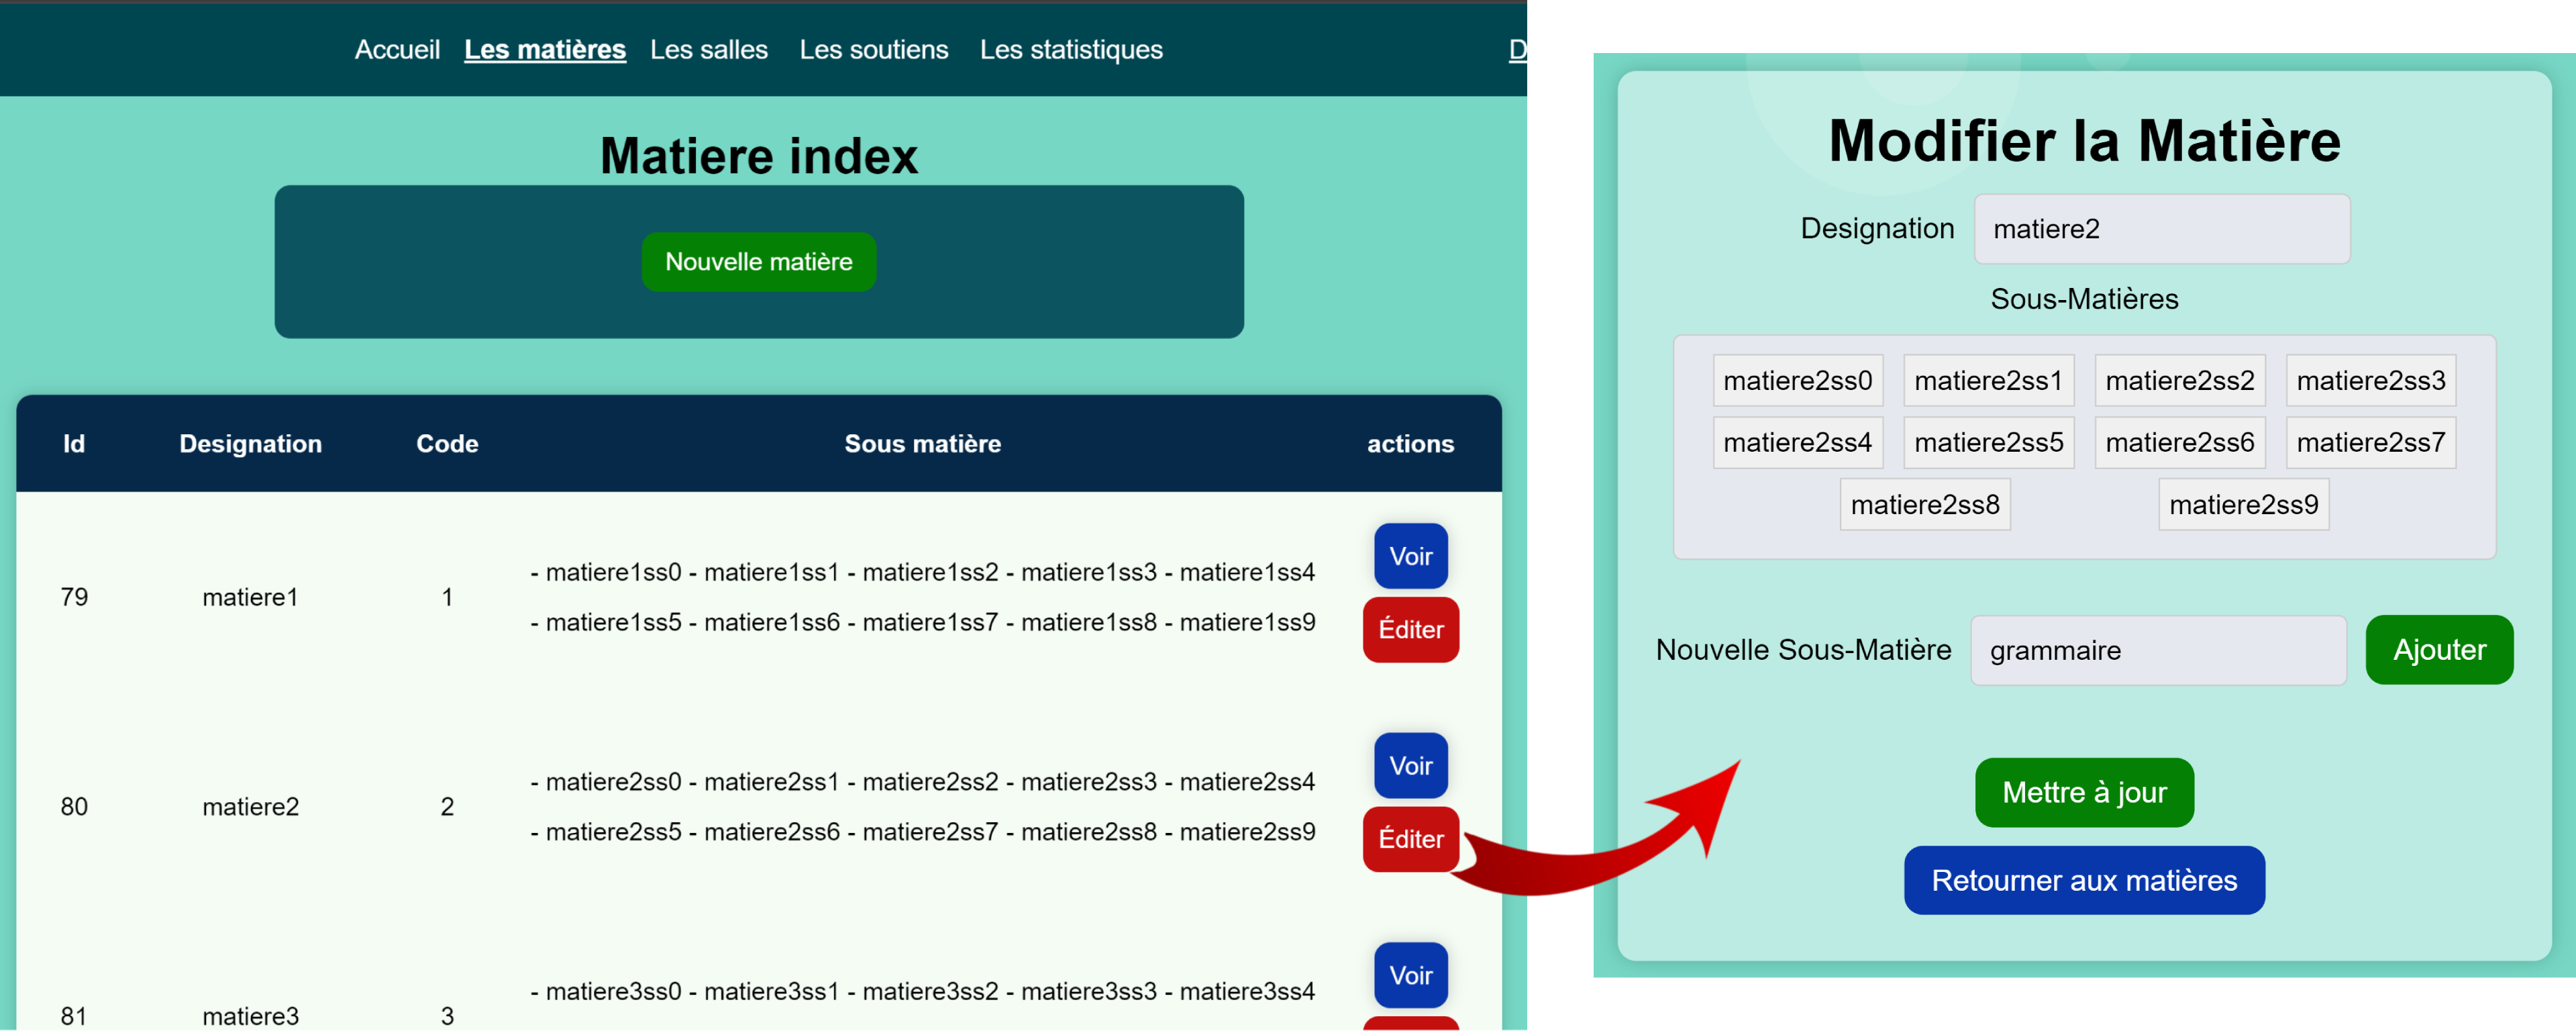
Task: Click the Designation label in edit form
Action: (x=1877, y=228)
